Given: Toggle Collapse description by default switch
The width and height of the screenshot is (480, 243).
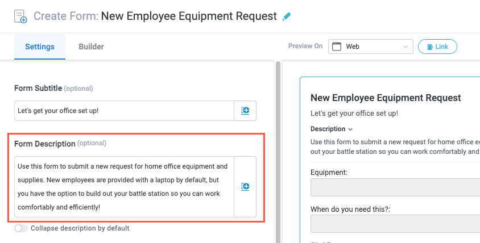Looking at the screenshot, I should (21, 228).
